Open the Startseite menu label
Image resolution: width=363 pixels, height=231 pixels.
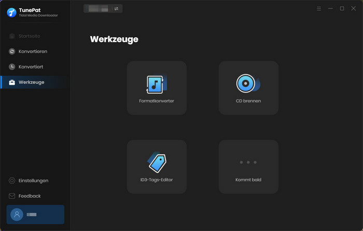click(30, 36)
